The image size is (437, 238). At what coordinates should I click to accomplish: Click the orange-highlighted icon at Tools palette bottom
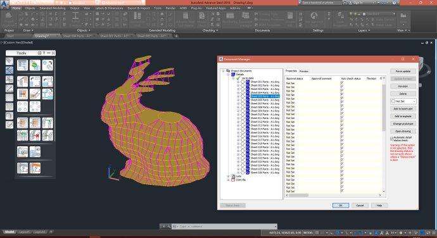pyautogui.click(x=35, y=168)
